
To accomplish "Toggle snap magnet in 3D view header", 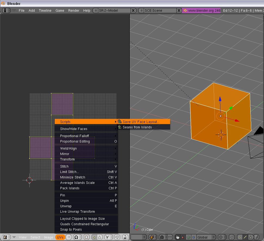I will coord(232,237).
